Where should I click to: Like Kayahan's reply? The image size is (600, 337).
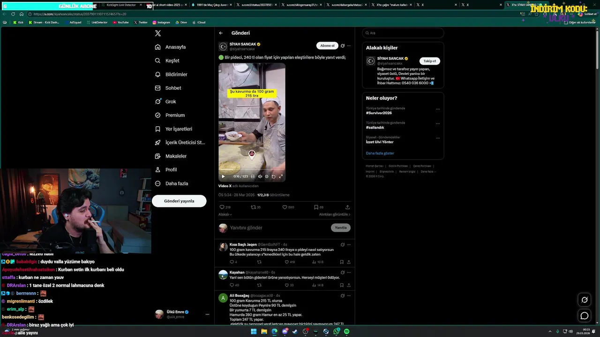click(x=287, y=285)
